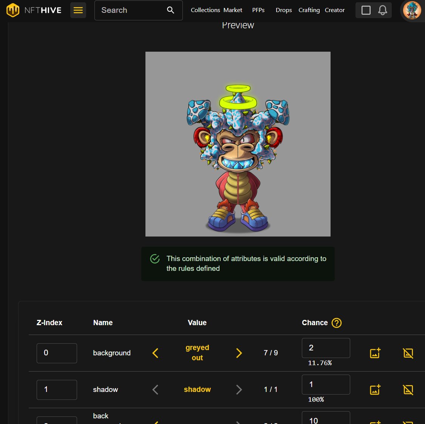
Task: Edit the third row chance input
Action: pos(326,418)
